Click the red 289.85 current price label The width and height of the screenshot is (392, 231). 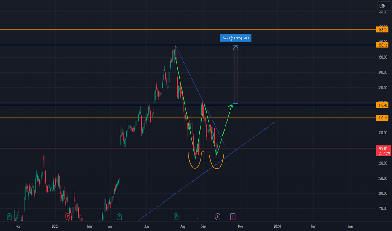[384, 151]
